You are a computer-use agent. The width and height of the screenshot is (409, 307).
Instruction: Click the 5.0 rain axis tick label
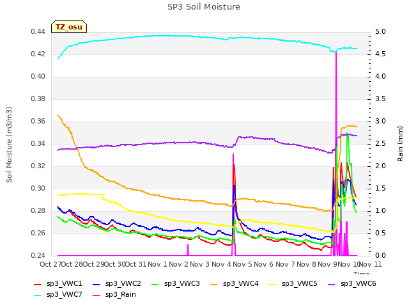380,32
